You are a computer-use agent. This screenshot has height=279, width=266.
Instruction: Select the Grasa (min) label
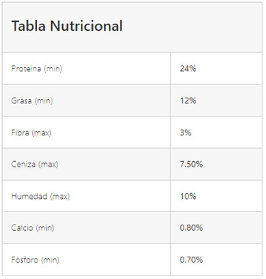pyautogui.click(x=32, y=100)
